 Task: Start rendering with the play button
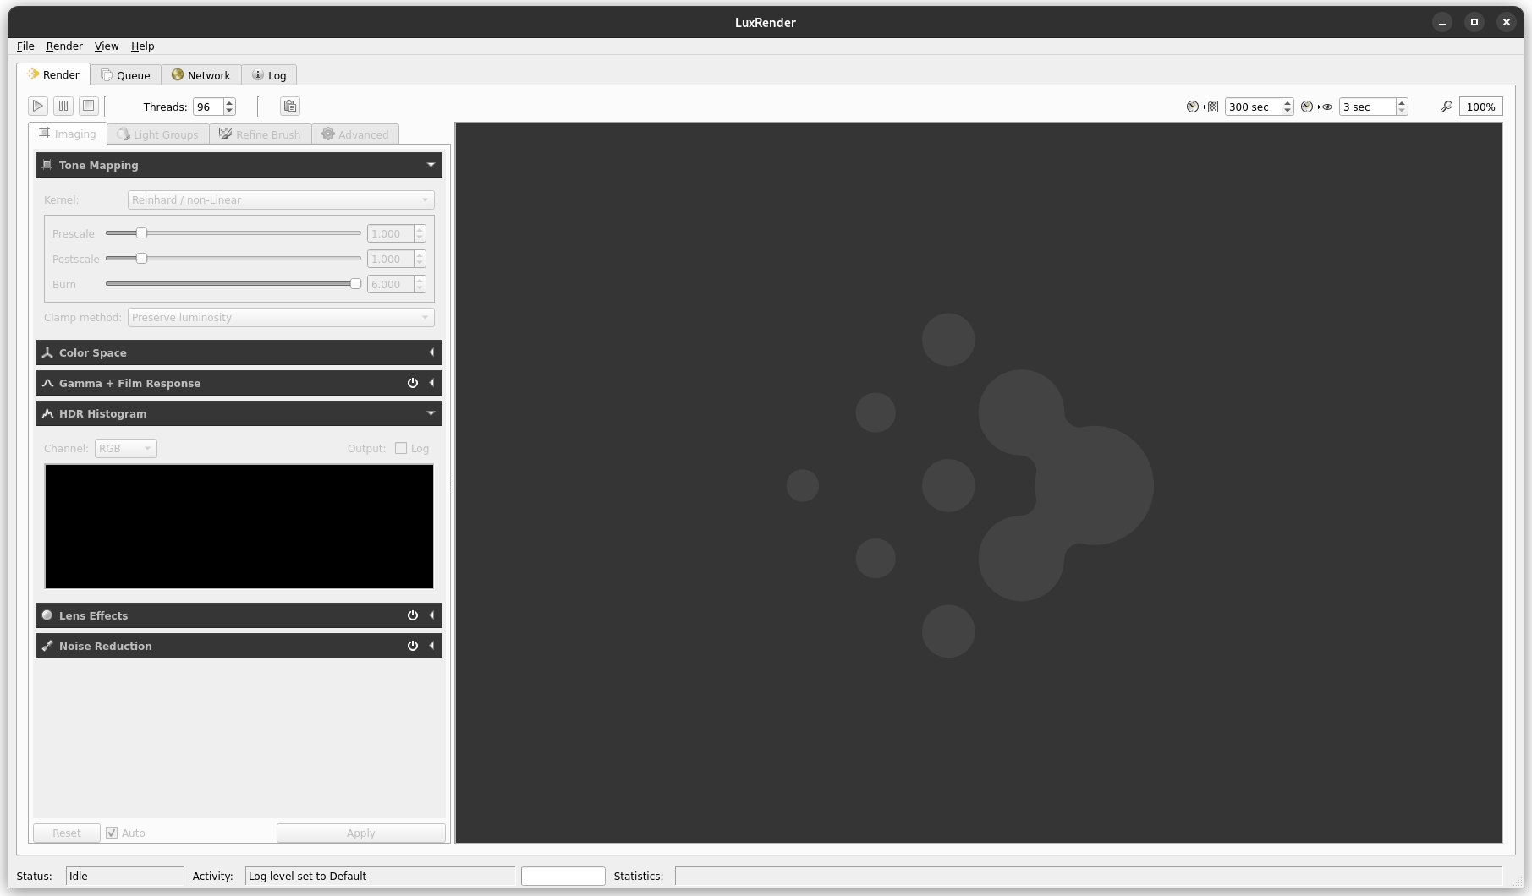tap(37, 106)
